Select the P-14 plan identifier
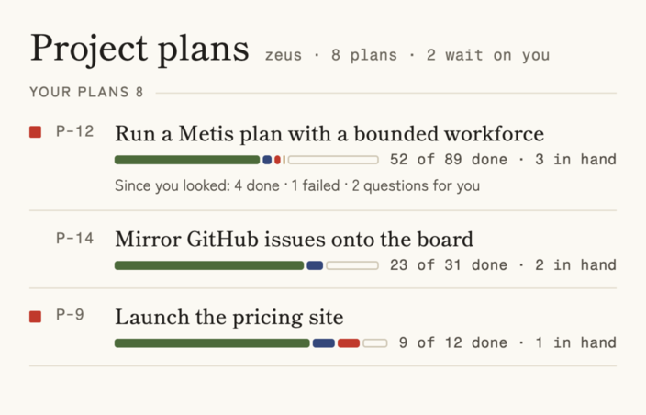Viewport: 646px width, 415px height. pos(74,238)
